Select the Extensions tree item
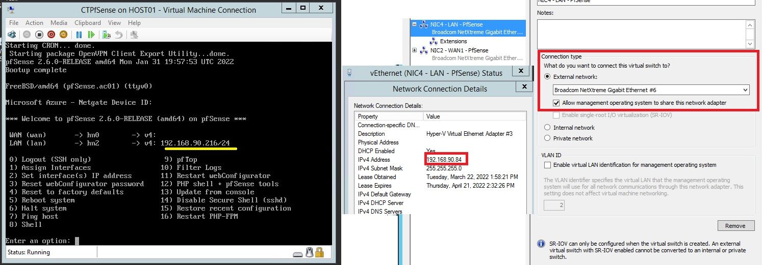 (453, 41)
